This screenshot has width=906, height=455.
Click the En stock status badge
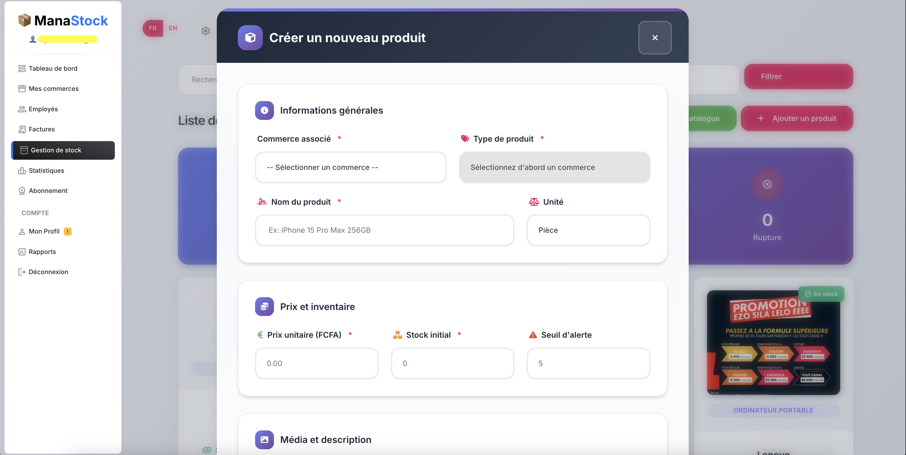[x=821, y=294]
